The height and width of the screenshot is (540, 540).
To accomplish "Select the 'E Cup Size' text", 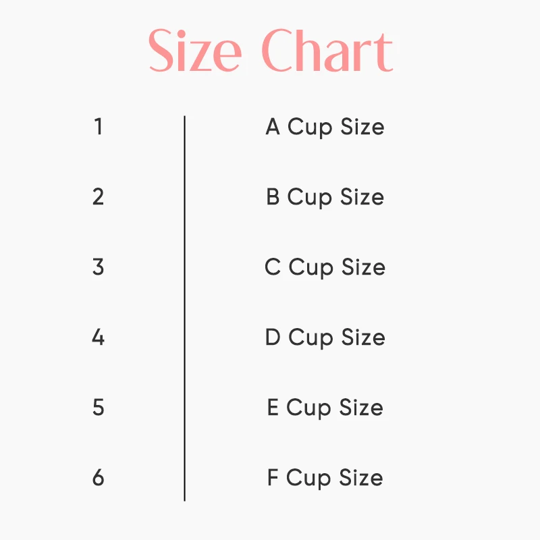I will 325,408.
